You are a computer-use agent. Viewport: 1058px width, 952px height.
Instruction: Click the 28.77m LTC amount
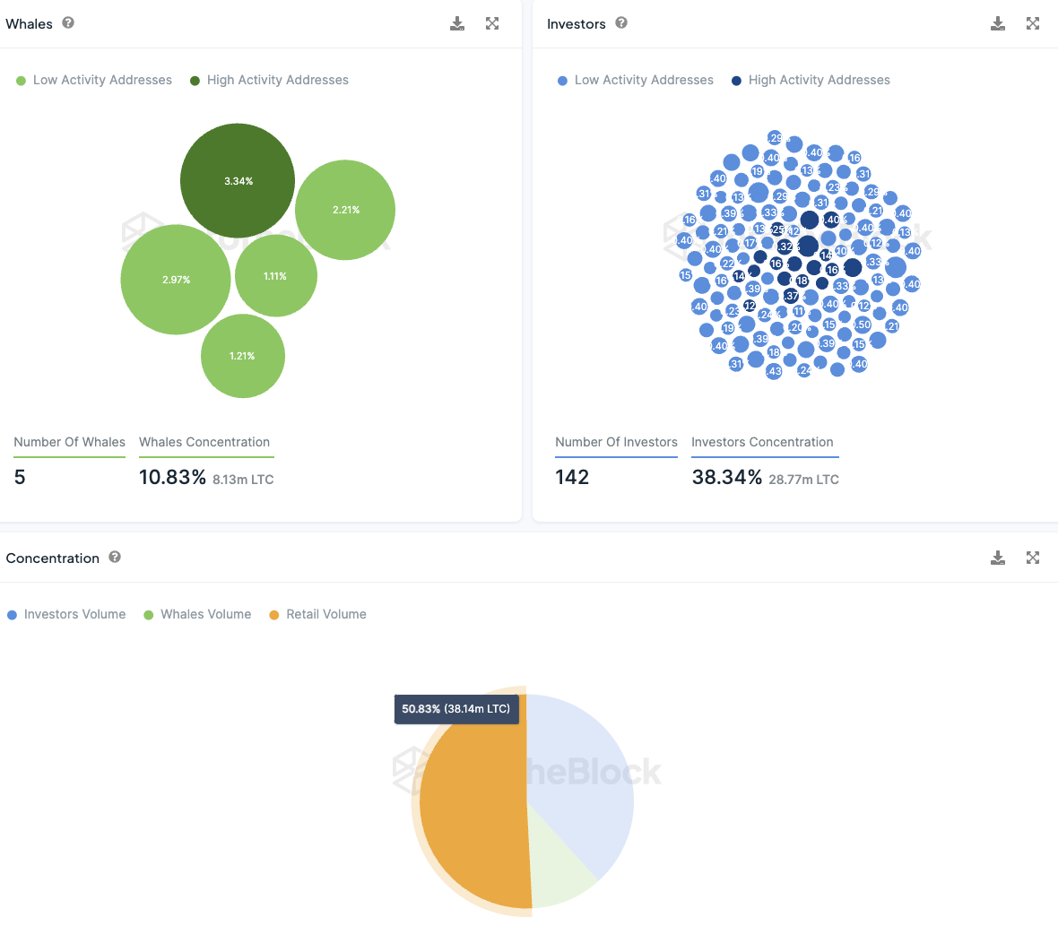click(803, 480)
